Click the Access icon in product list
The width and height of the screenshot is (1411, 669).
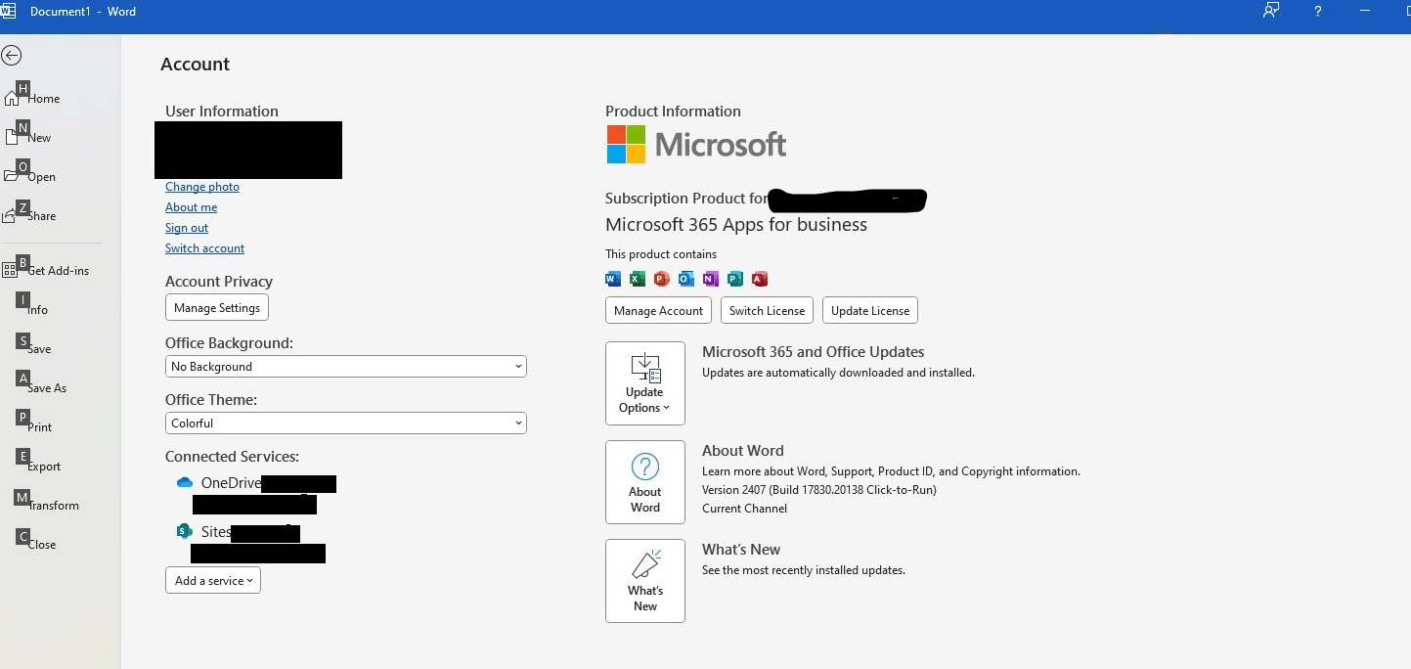(x=760, y=279)
